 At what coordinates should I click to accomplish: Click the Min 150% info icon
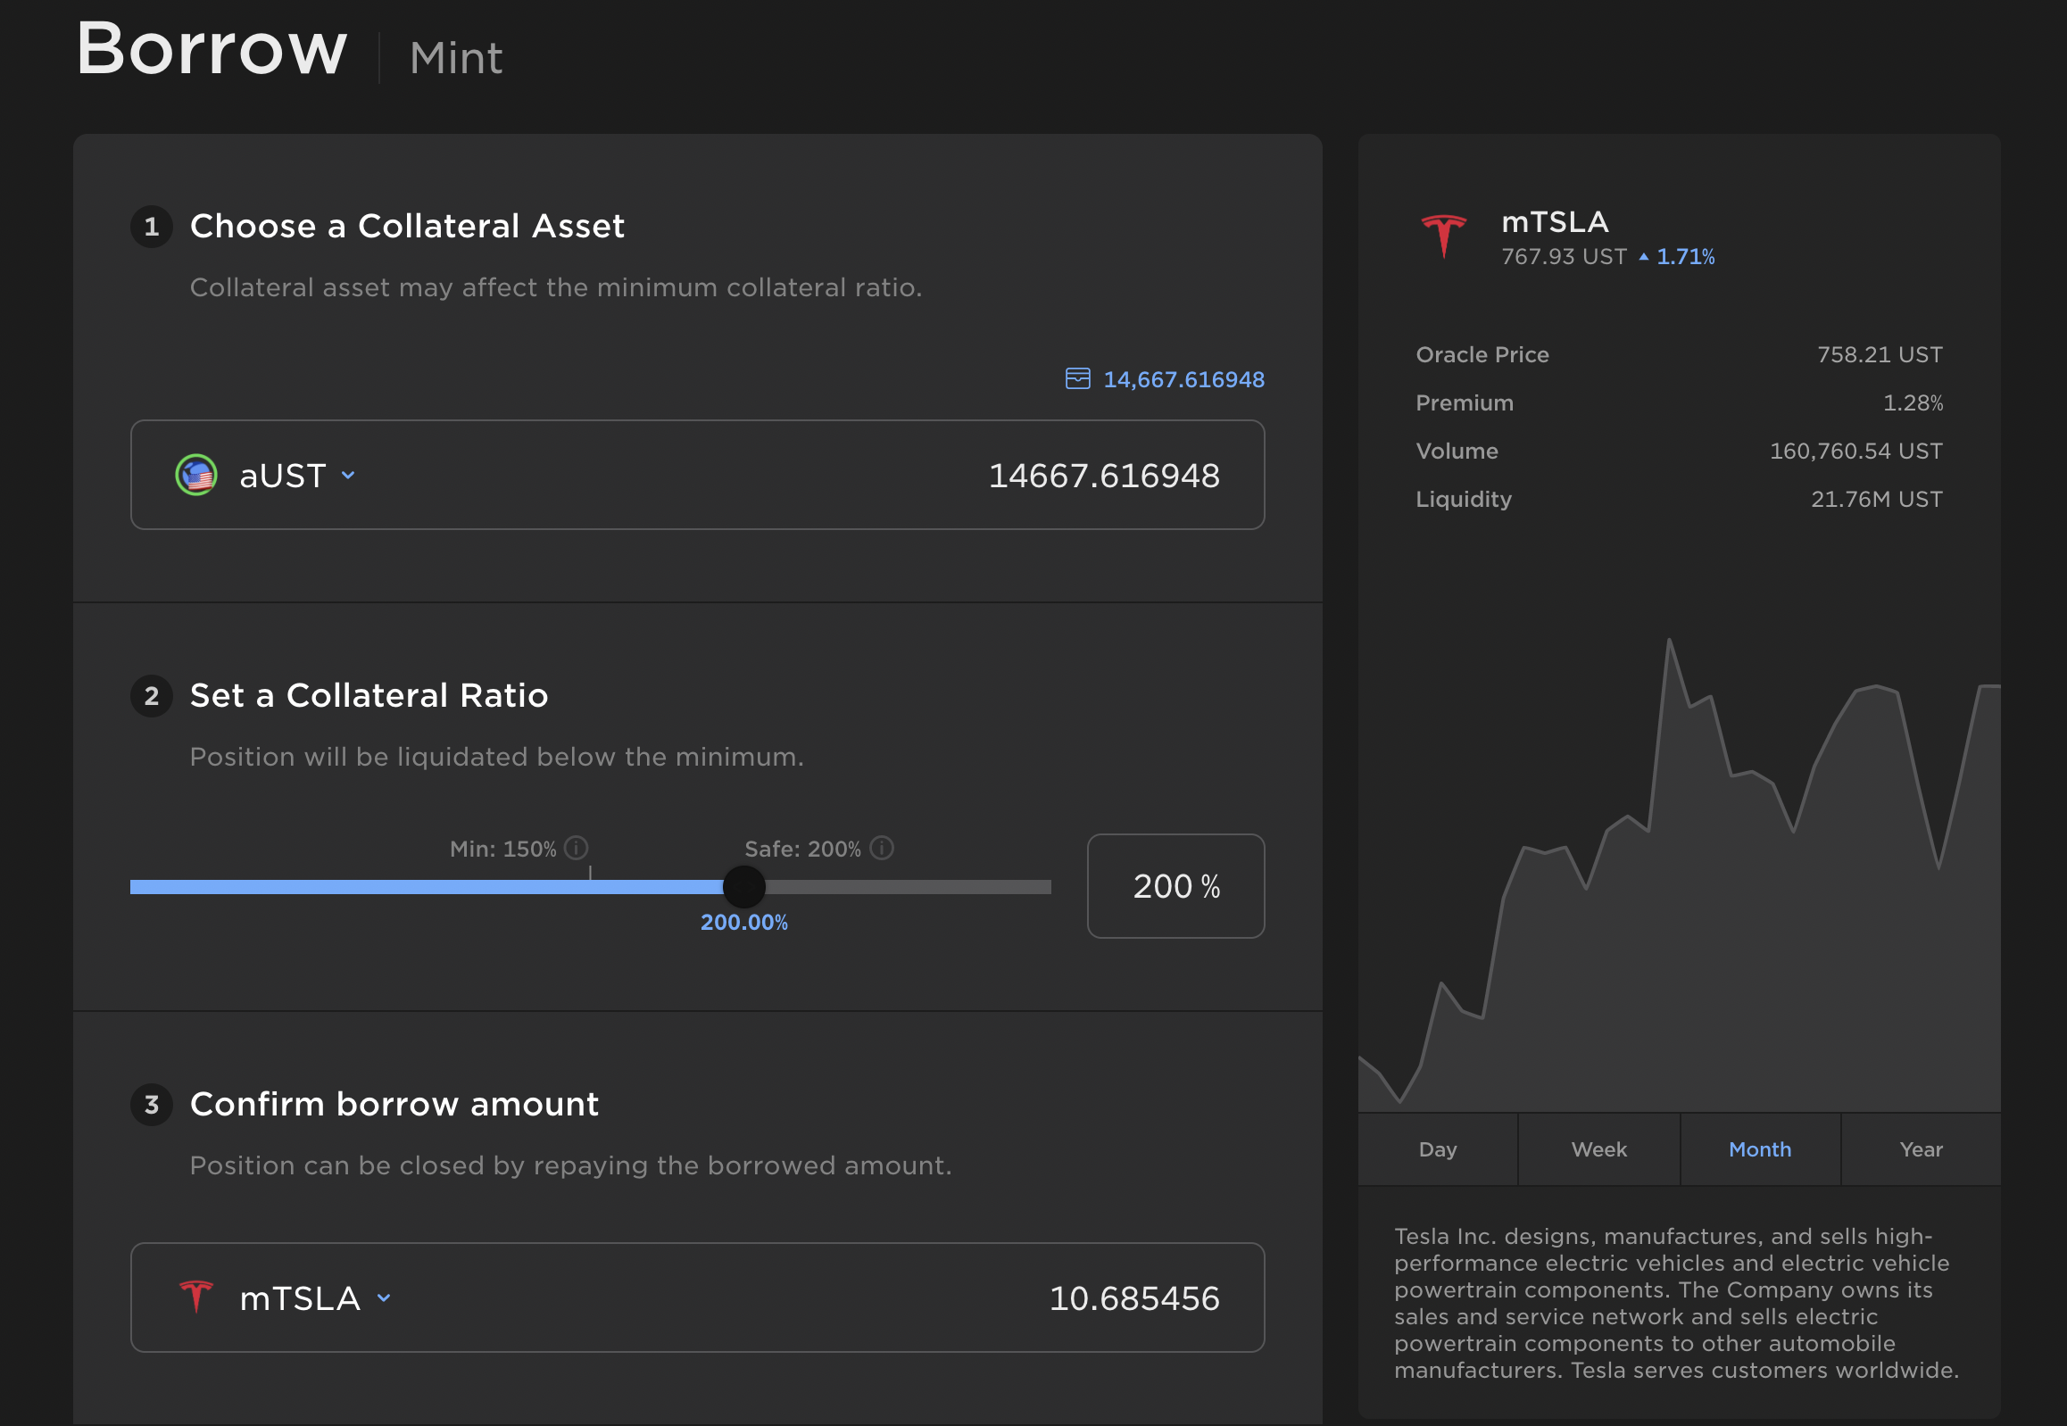point(577,848)
